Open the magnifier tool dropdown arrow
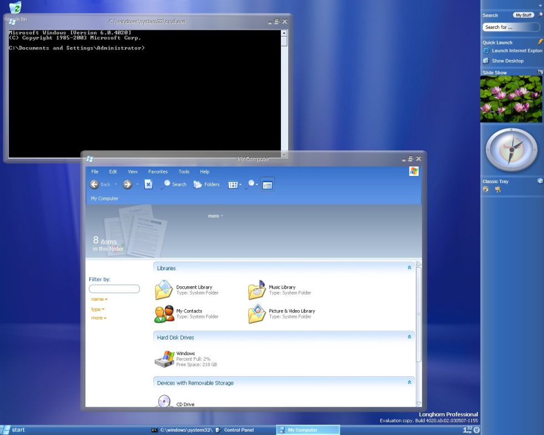 click(x=257, y=185)
